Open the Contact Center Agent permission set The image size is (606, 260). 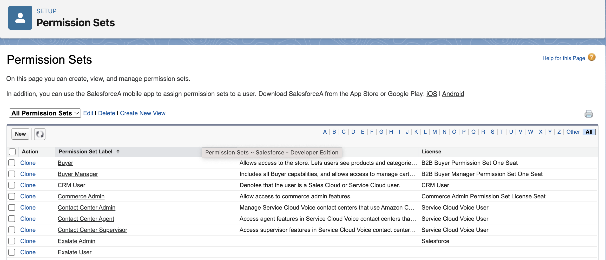tap(86, 219)
